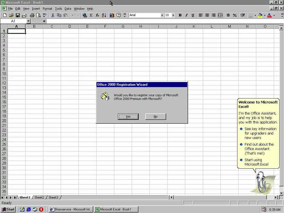Screen dimensions: 284x213
Task: Launch Internet Explorer from Quick Launch
Action: point(29,209)
